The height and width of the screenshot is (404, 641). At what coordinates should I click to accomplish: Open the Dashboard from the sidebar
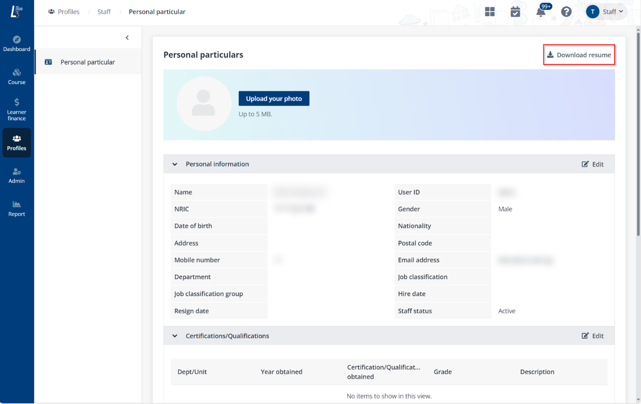(17, 43)
